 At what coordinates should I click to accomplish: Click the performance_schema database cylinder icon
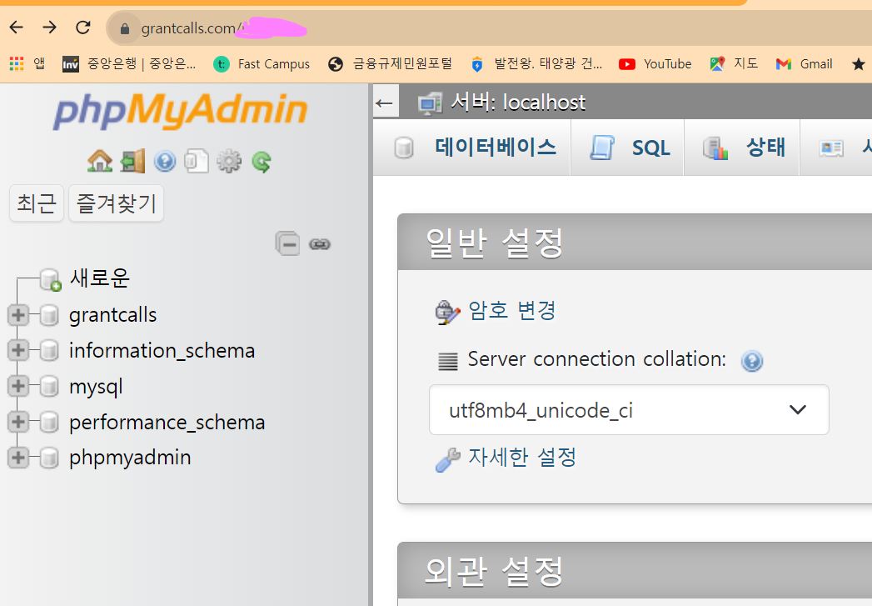pyautogui.click(x=49, y=422)
